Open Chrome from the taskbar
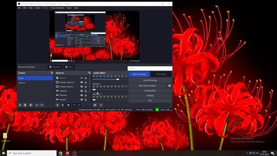Viewport: 277px width, 156px height. coord(61,153)
